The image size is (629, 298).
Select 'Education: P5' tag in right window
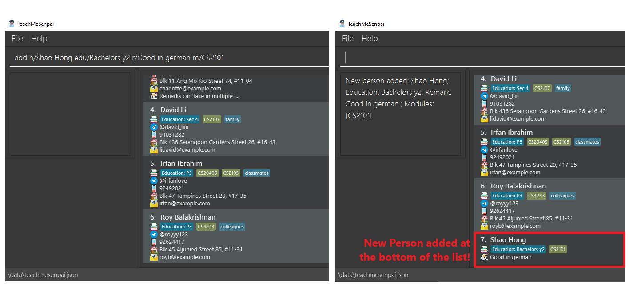point(507,142)
